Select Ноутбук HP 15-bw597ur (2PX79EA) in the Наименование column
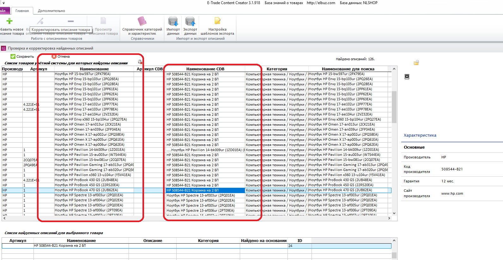 [x=94, y=74]
